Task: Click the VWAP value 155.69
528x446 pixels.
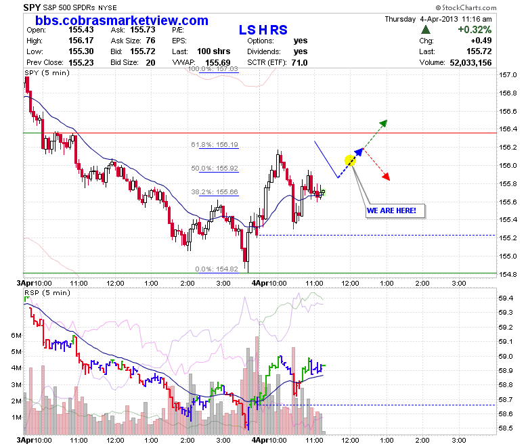Action: (218, 63)
